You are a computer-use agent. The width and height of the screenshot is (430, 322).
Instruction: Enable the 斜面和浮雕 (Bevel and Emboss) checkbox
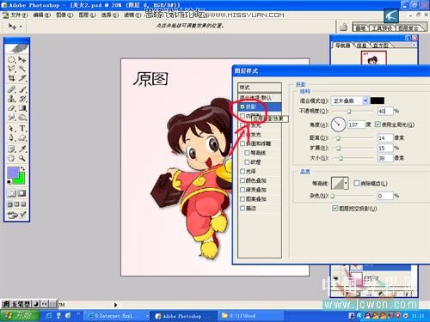[243, 143]
